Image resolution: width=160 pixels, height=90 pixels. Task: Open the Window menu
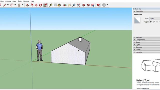coord(26,1)
